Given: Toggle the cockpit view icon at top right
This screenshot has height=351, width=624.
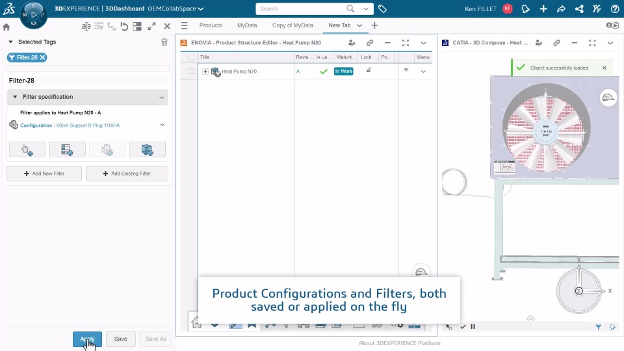Looking at the screenshot, I should (612, 25).
